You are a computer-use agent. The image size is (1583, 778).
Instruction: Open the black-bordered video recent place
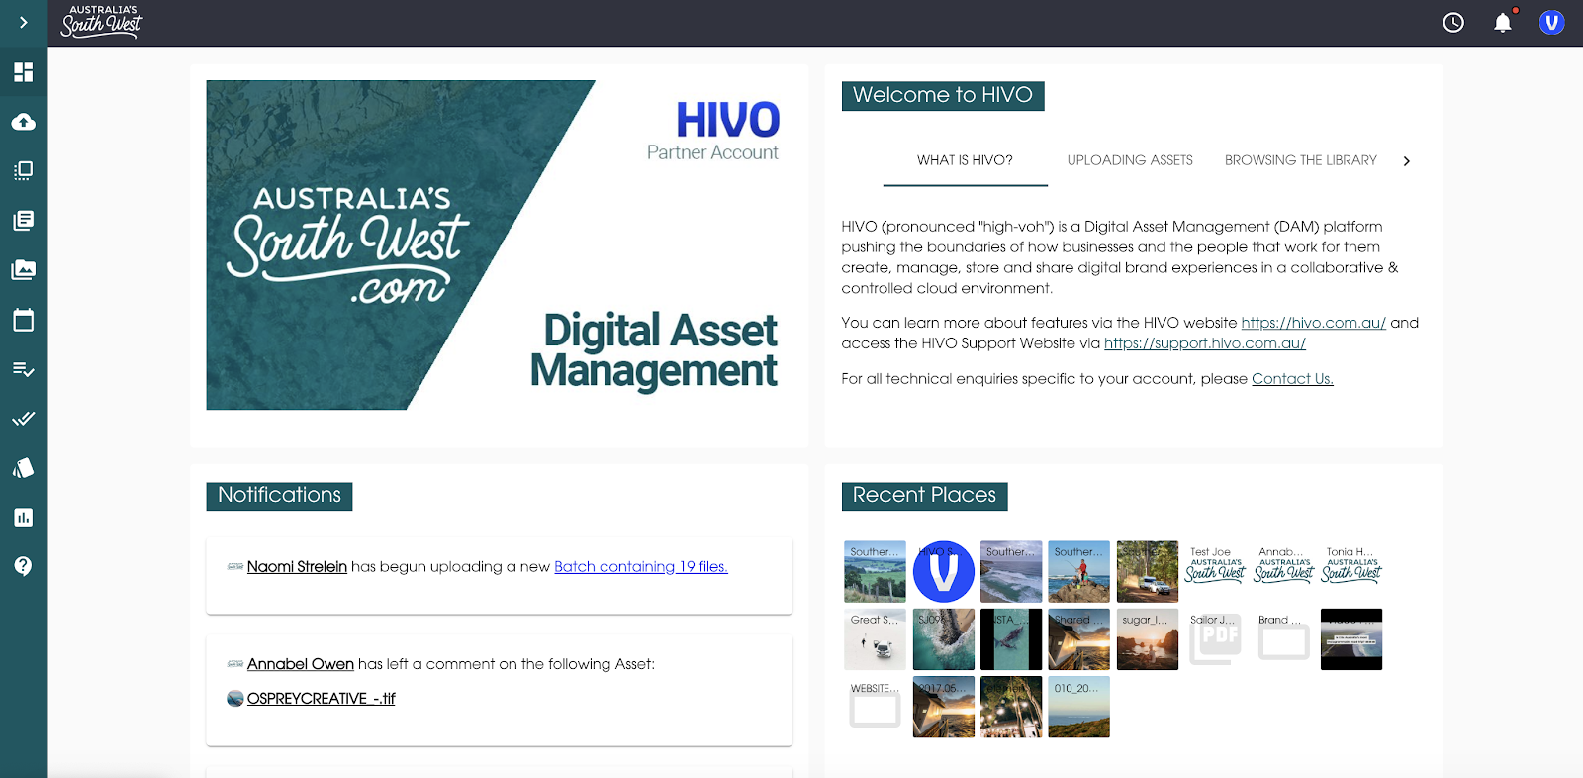point(1351,639)
